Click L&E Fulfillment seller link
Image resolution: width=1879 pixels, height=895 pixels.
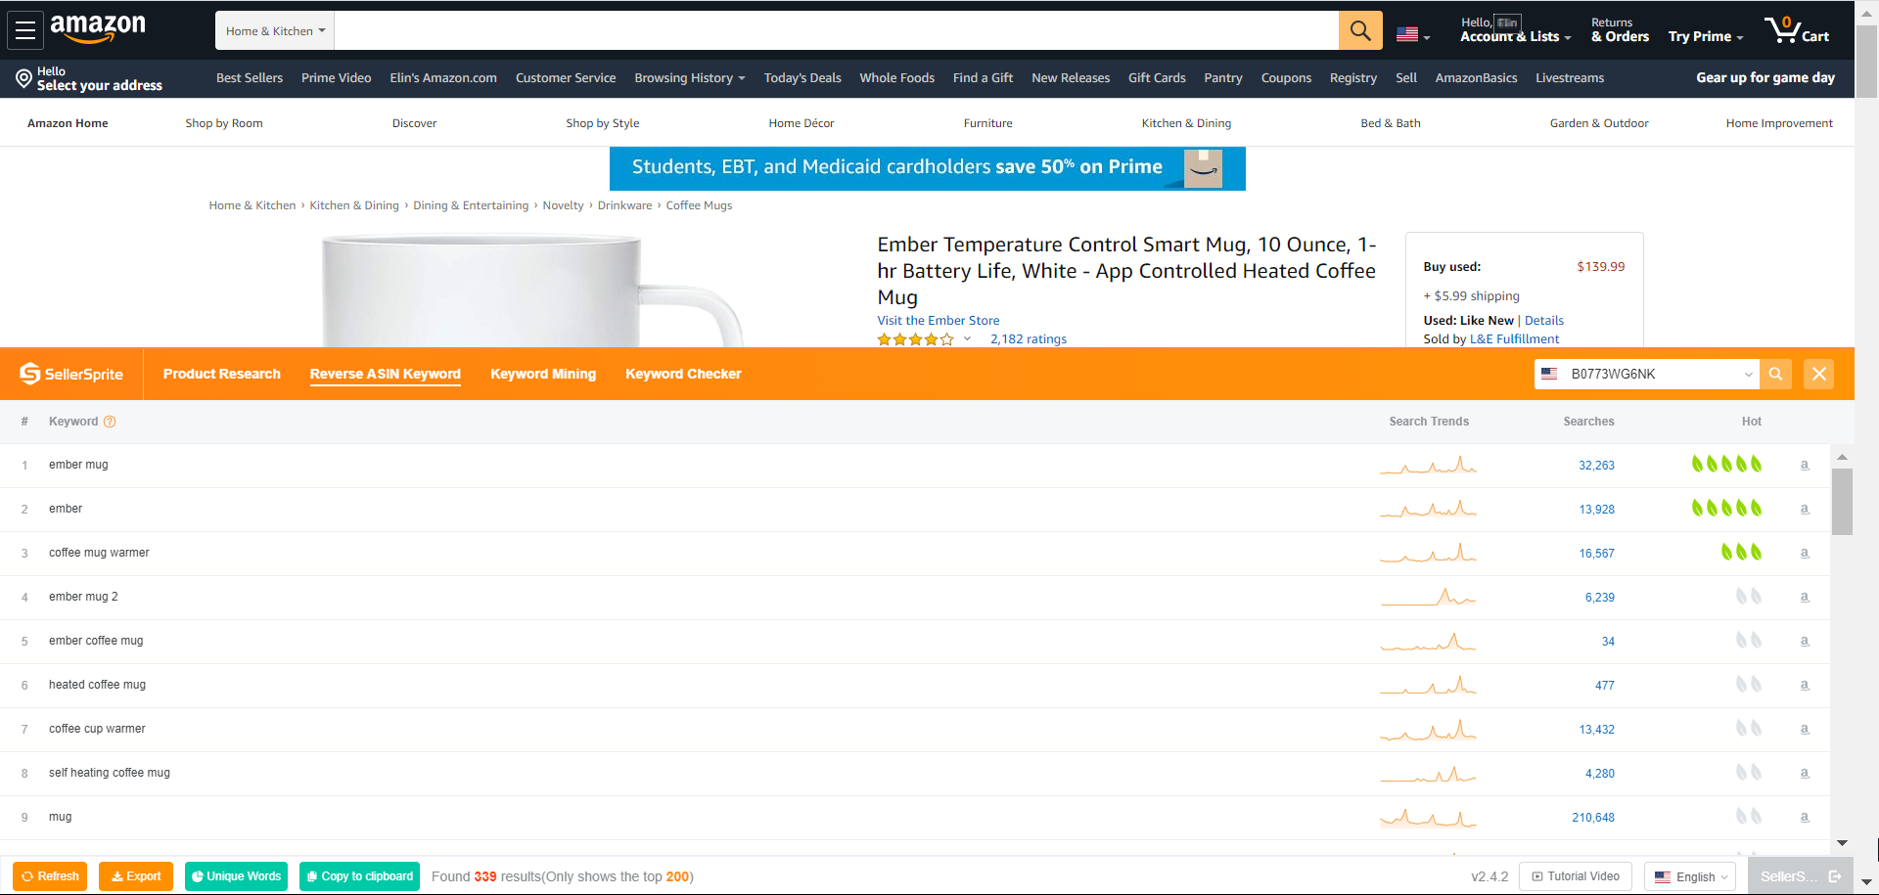point(1514,339)
